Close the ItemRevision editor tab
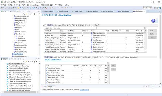162x96 pixels. pyautogui.click(x=145, y=12)
